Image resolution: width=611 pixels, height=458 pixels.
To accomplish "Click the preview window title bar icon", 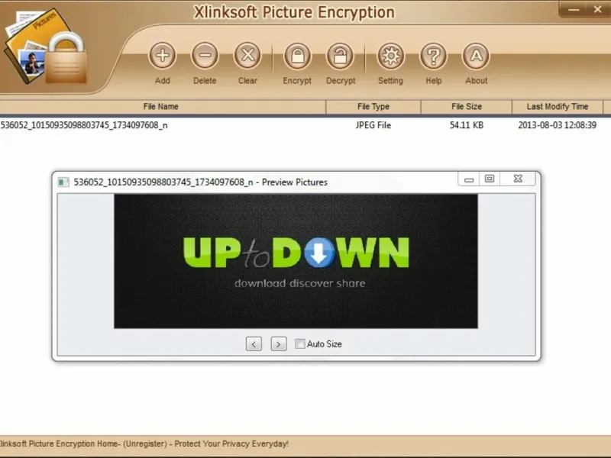I will coord(63,182).
